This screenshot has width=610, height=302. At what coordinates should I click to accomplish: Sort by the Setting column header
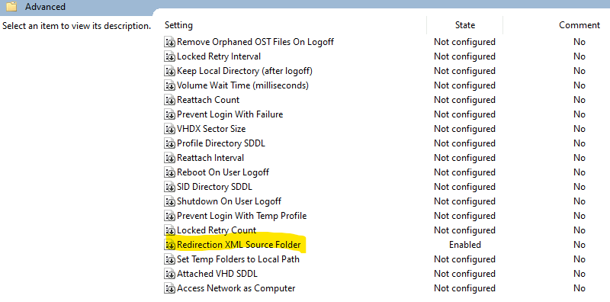pyautogui.click(x=178, y=25)
